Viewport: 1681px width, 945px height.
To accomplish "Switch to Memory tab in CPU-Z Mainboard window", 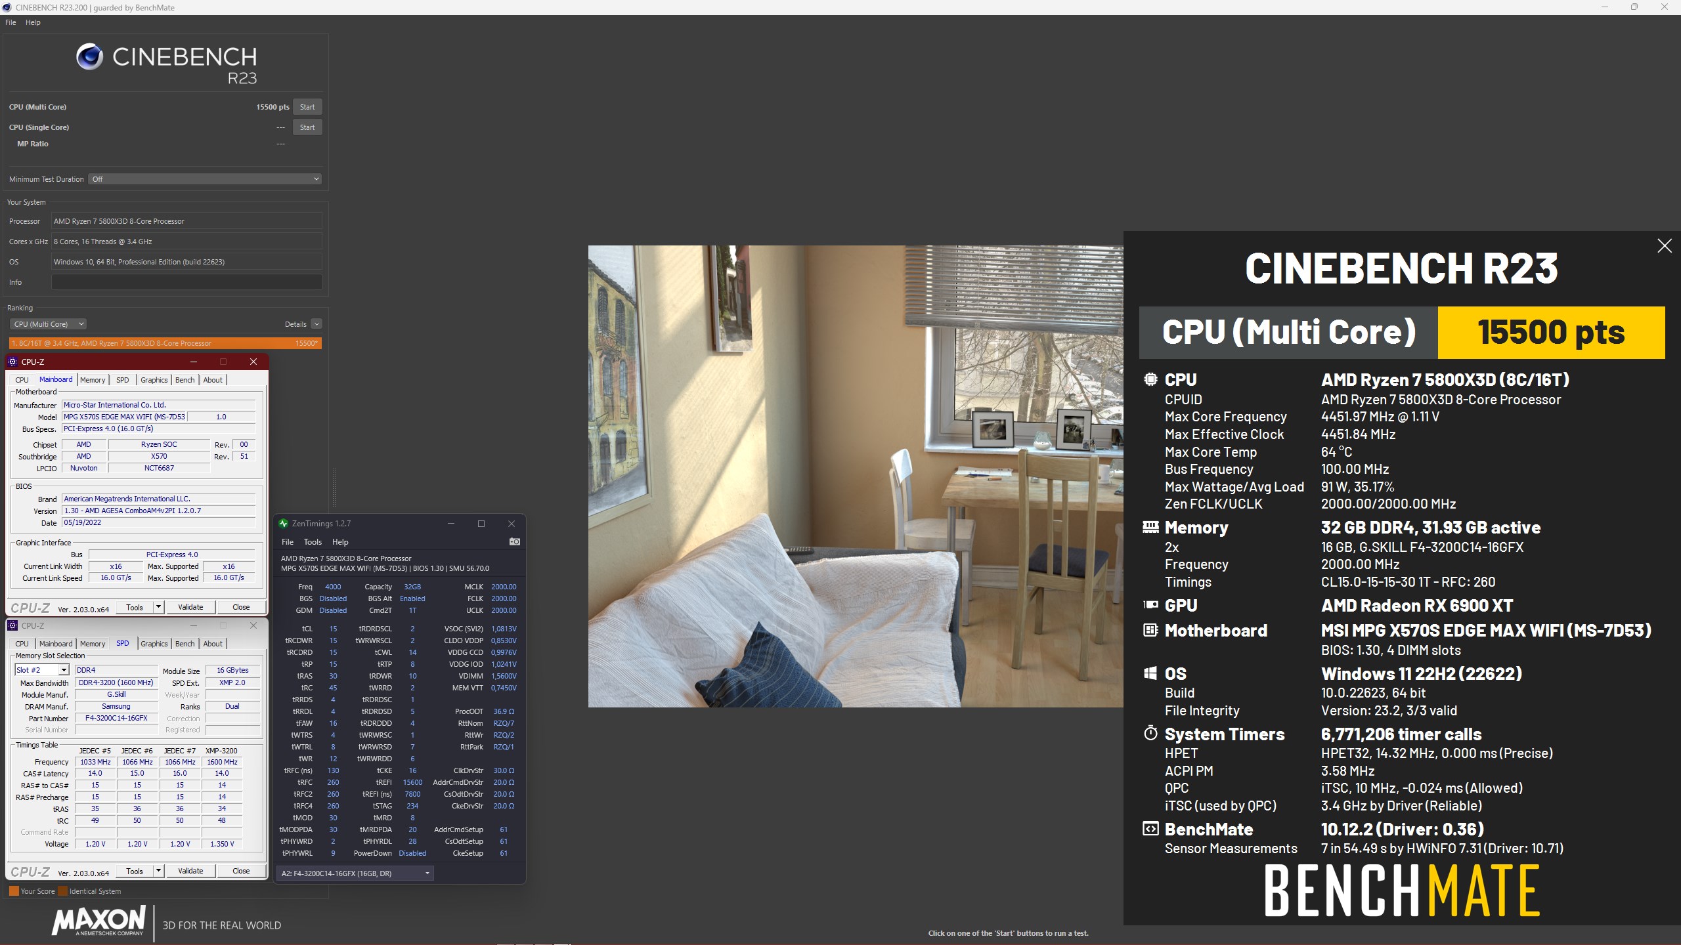I will click(93, 380).
